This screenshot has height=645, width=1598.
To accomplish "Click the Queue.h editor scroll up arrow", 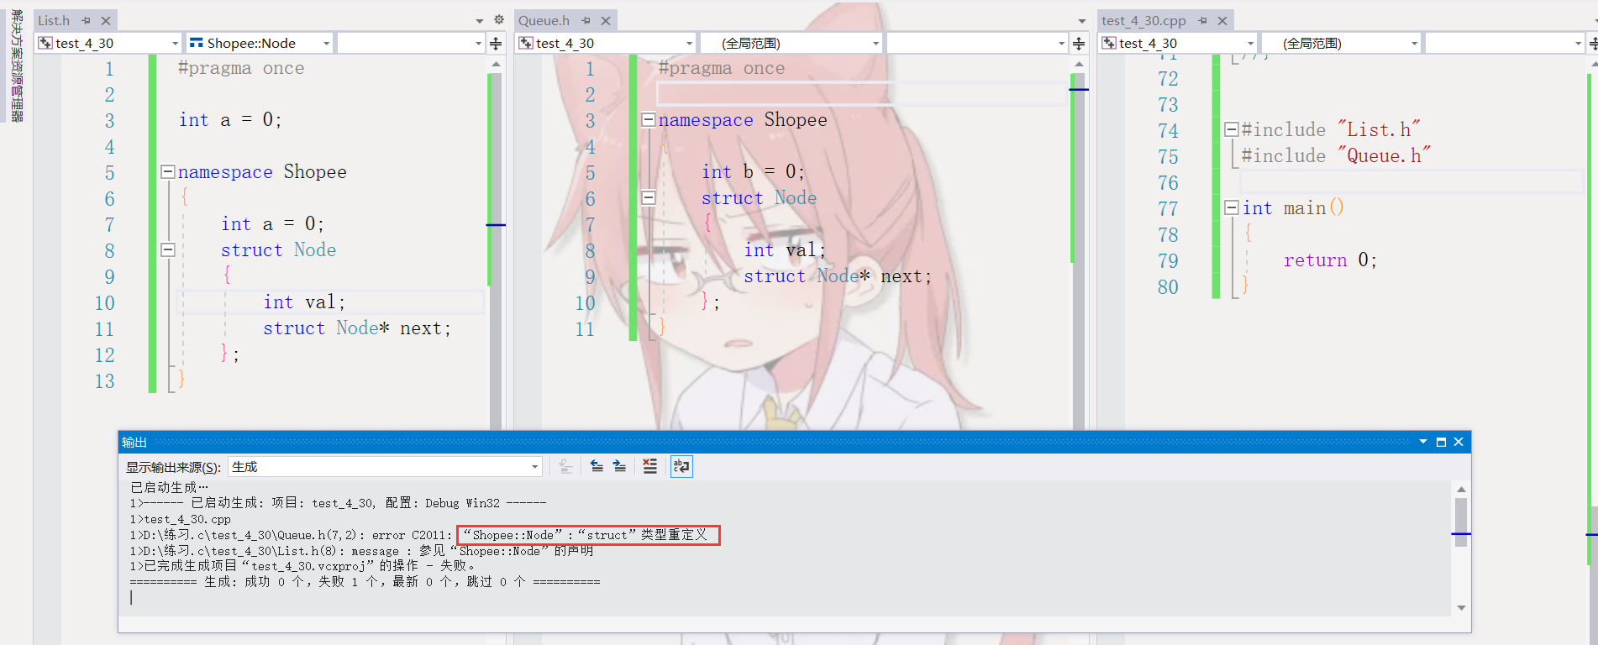I will 1079,64.
